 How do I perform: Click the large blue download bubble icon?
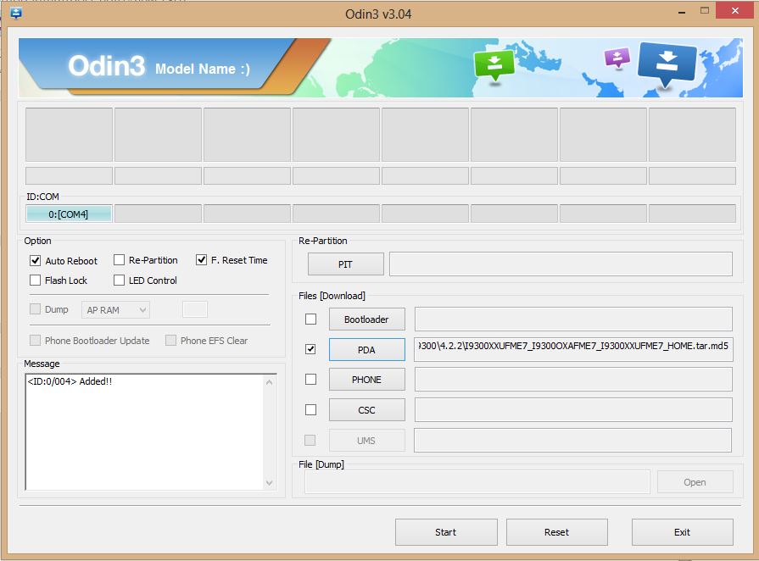click(667, 64)
